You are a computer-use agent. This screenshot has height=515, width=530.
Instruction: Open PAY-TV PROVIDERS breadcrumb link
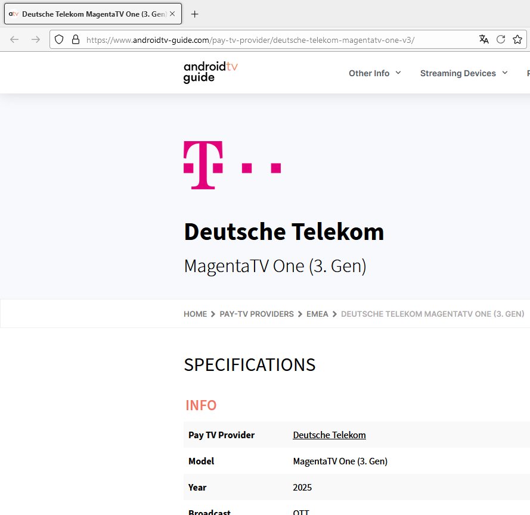click(256, 314)
